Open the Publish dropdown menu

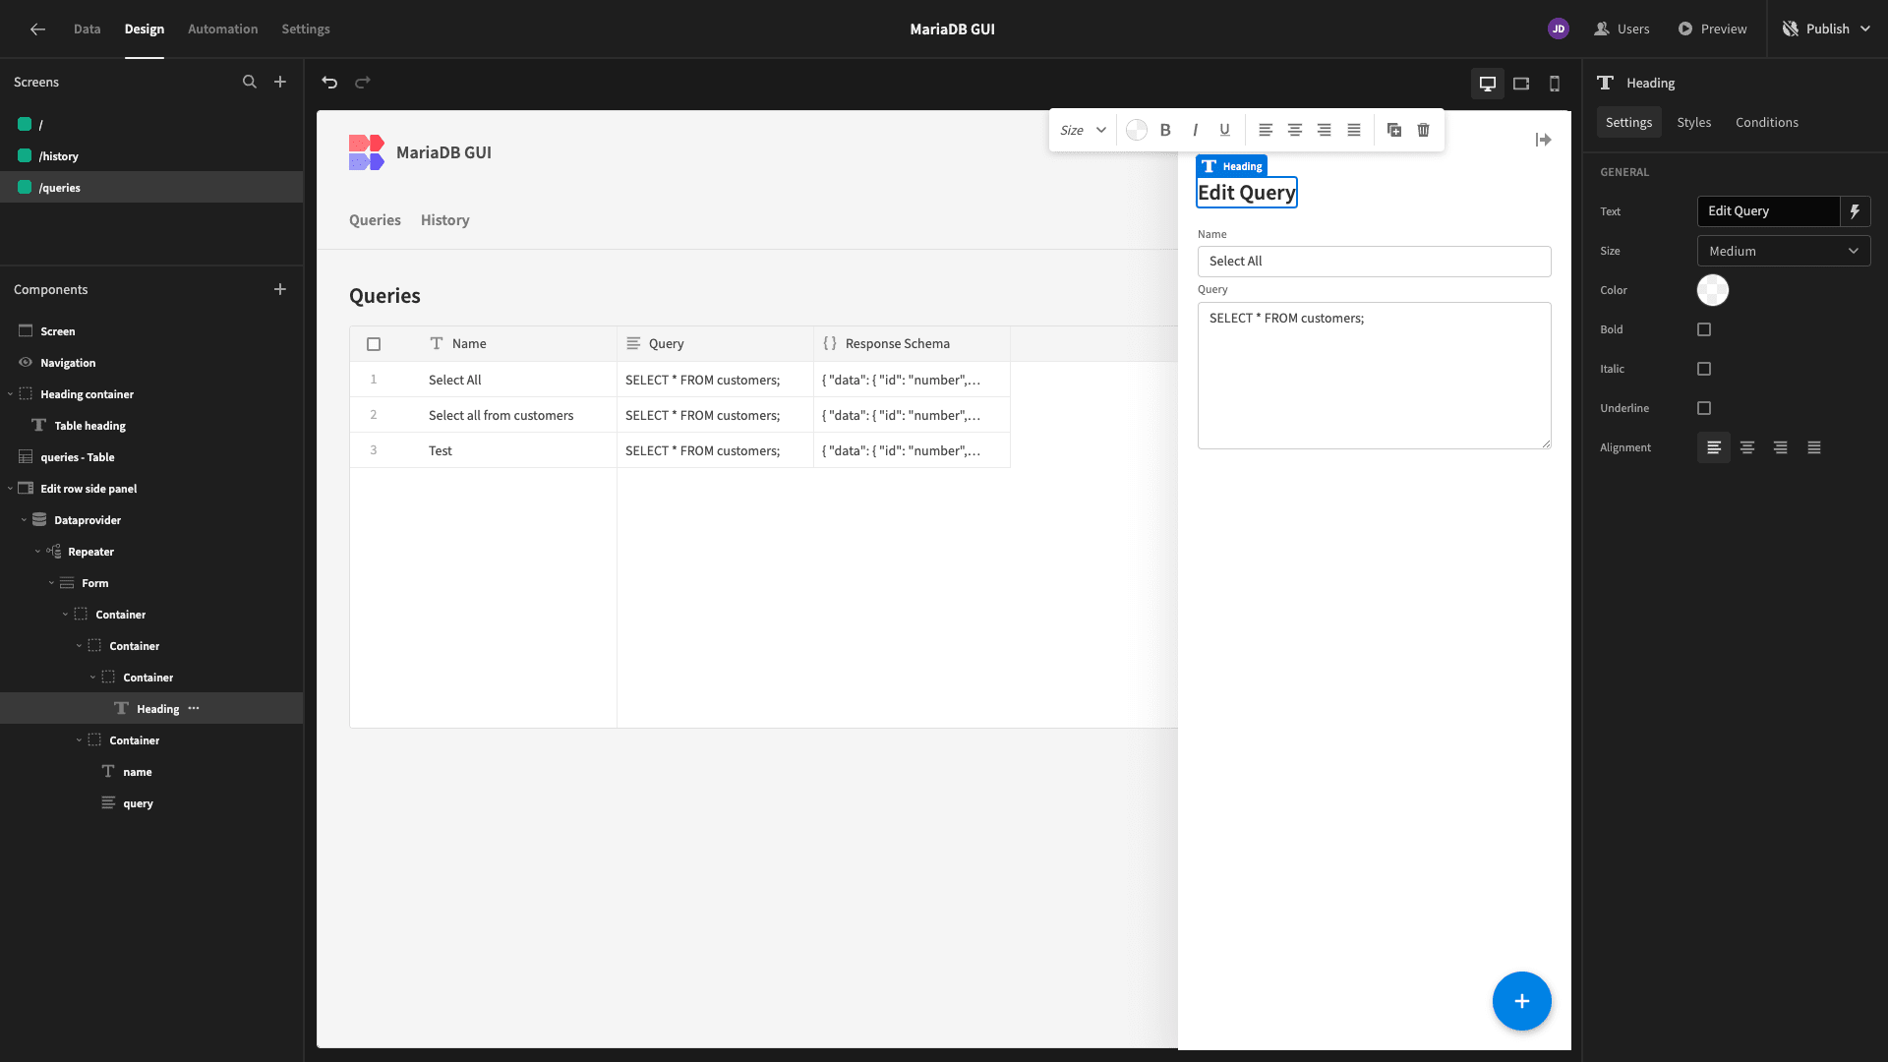(x=1826, y=29)
